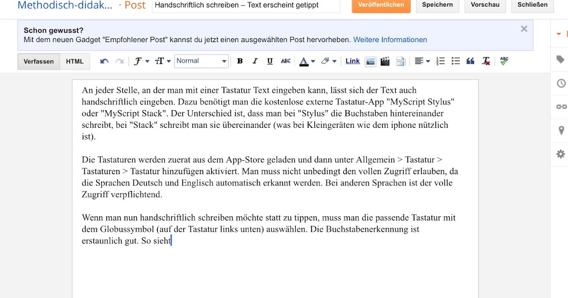Click the orange Veröffentlichen button
Viewport: 568px width, 298px height.
click(x=381, y=5)
